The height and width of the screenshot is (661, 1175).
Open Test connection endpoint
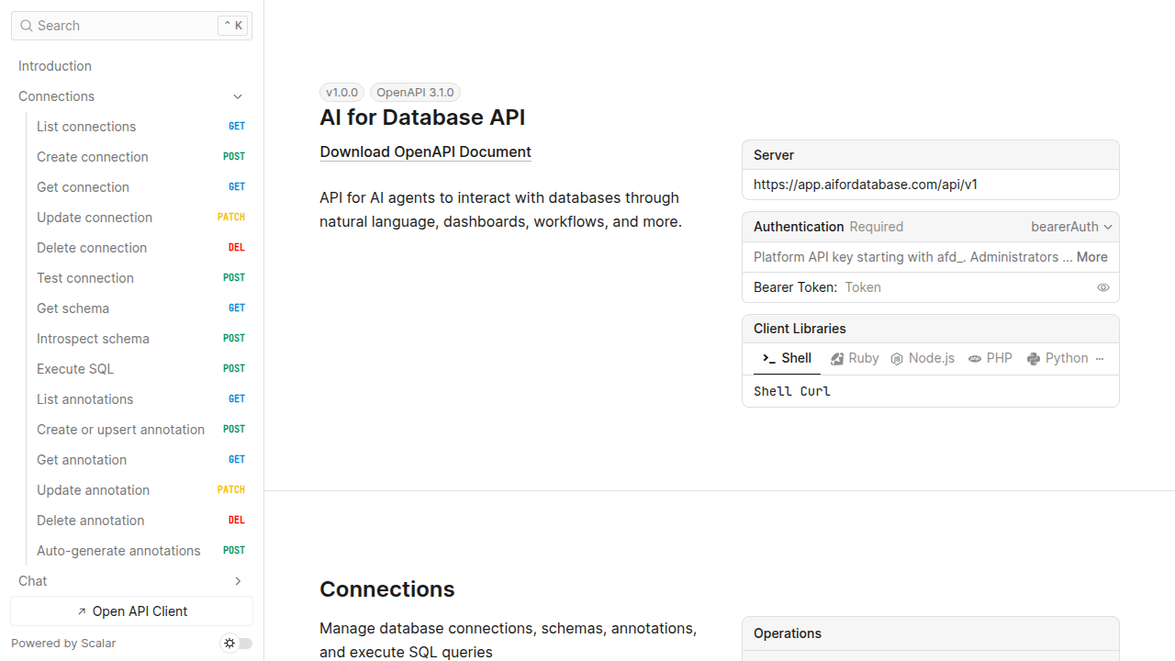pyautogui.click(x=140, y=278)
